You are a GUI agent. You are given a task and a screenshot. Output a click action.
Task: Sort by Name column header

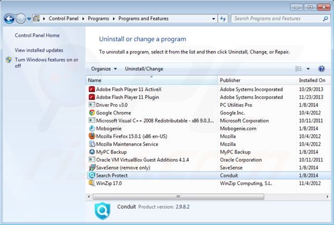(x=151, y=80)
